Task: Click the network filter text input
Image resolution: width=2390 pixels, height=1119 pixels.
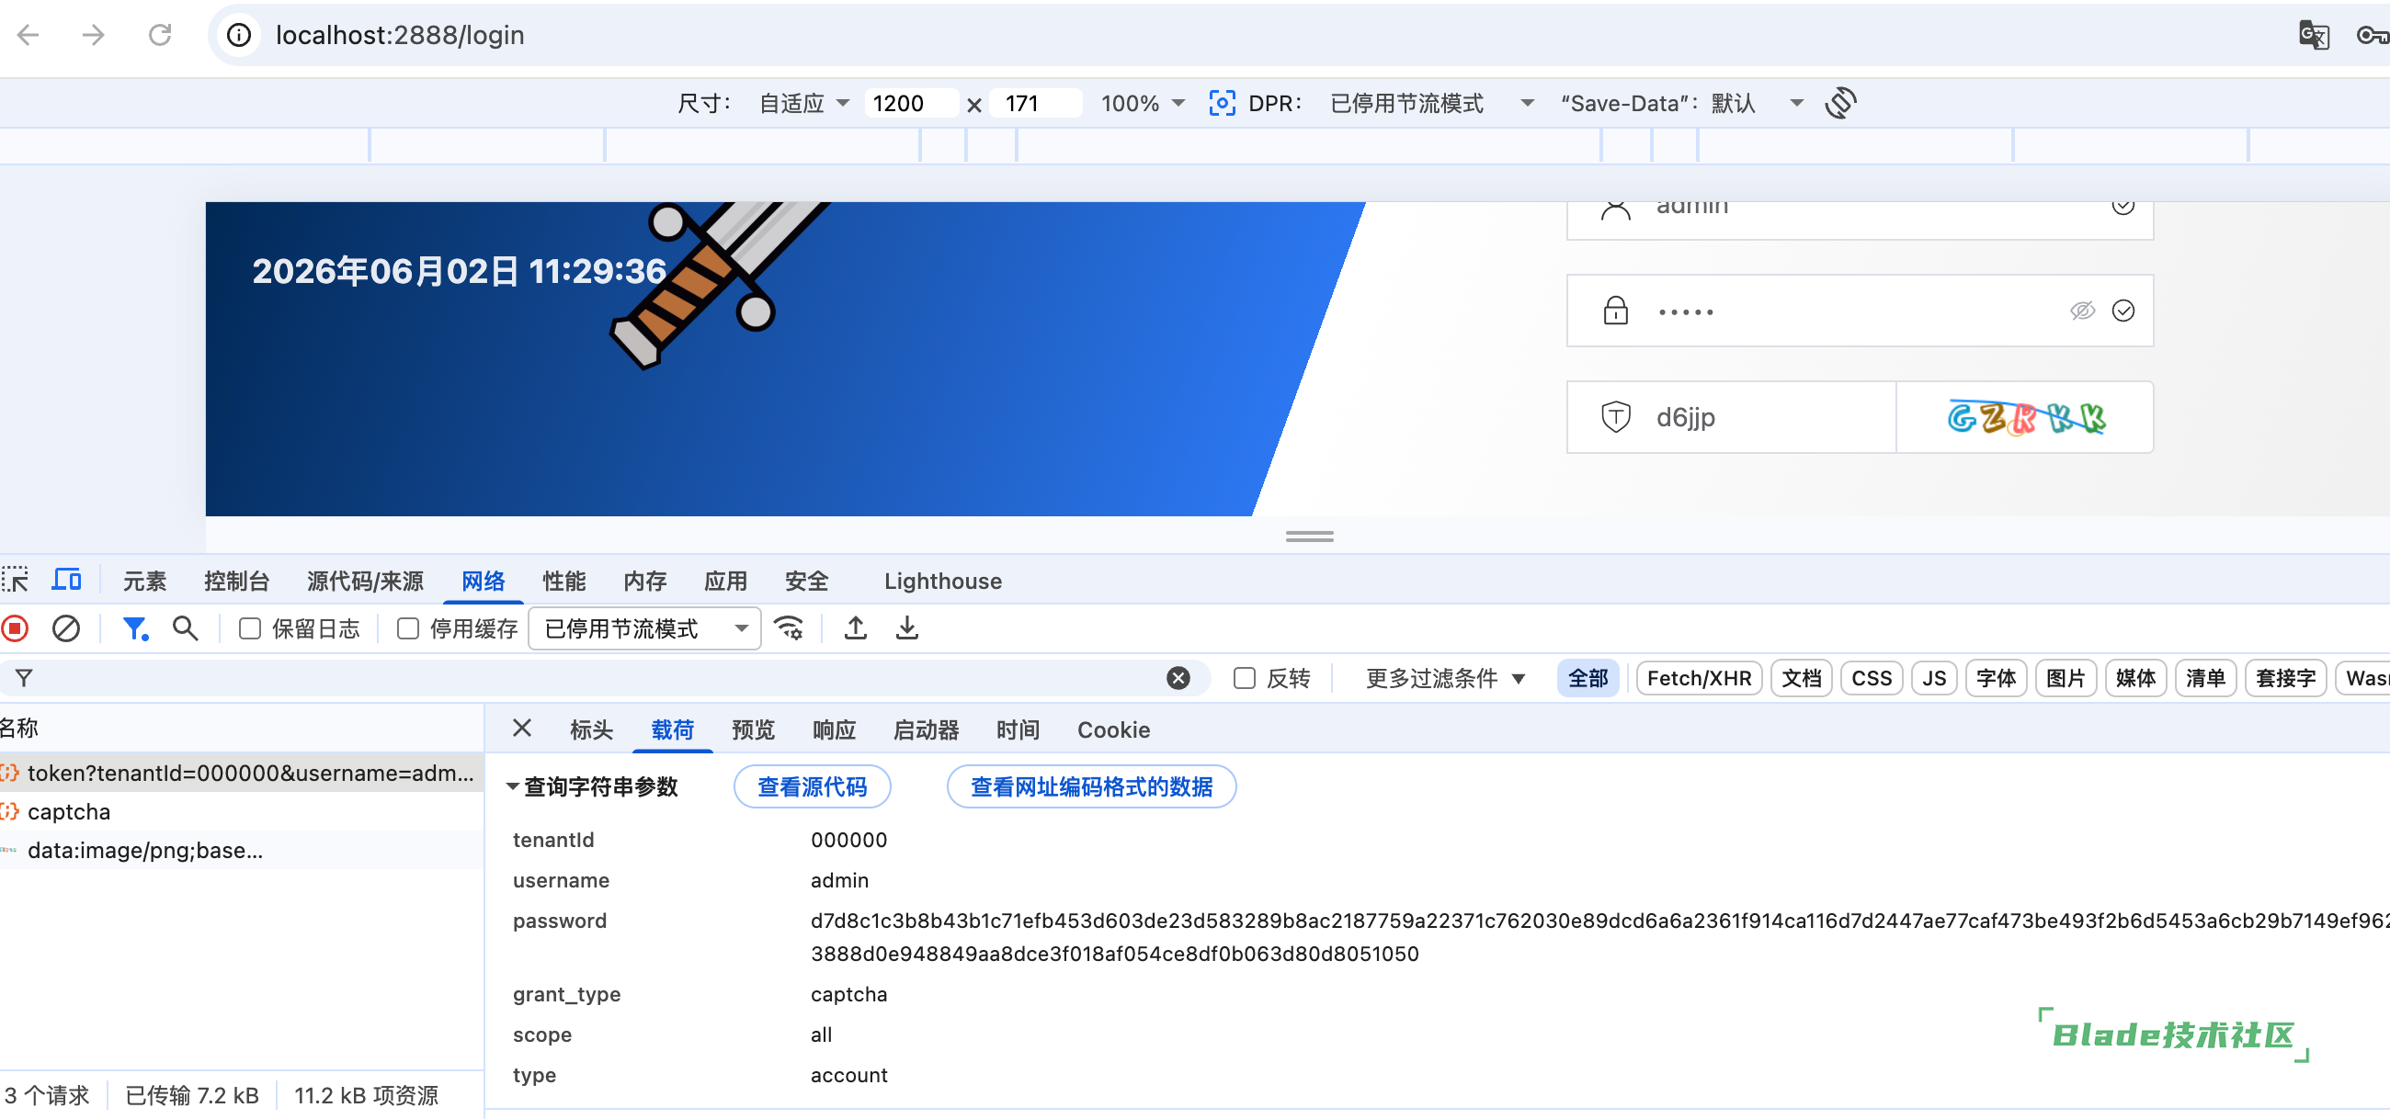Action: click(x=594, y=679)
